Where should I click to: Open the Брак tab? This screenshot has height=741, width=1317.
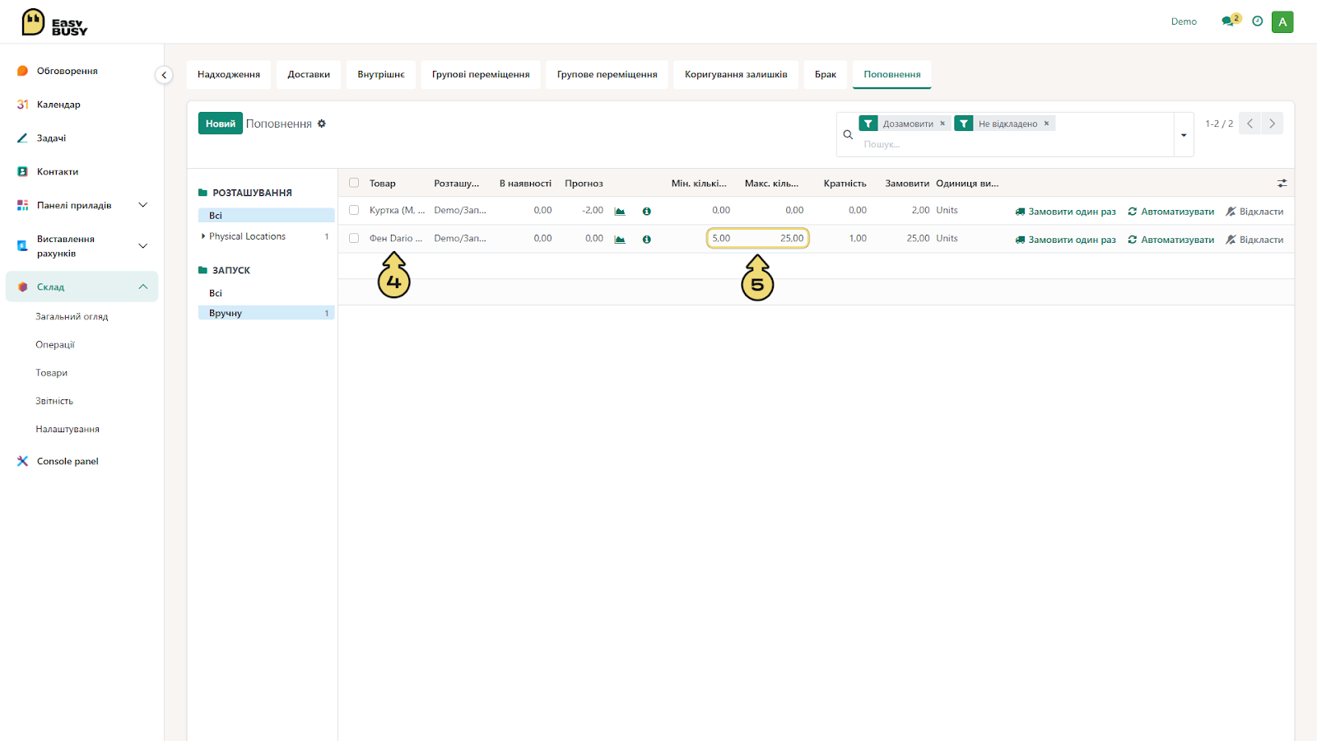pyautogui.click(x=826, y=74)
